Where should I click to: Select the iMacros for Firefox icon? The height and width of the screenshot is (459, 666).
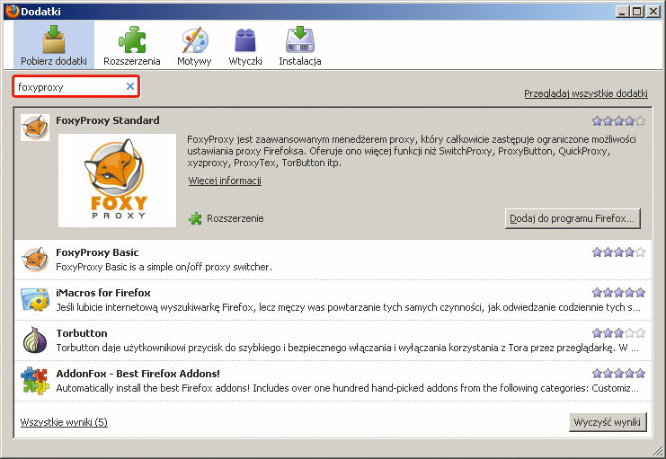[35, 300]
